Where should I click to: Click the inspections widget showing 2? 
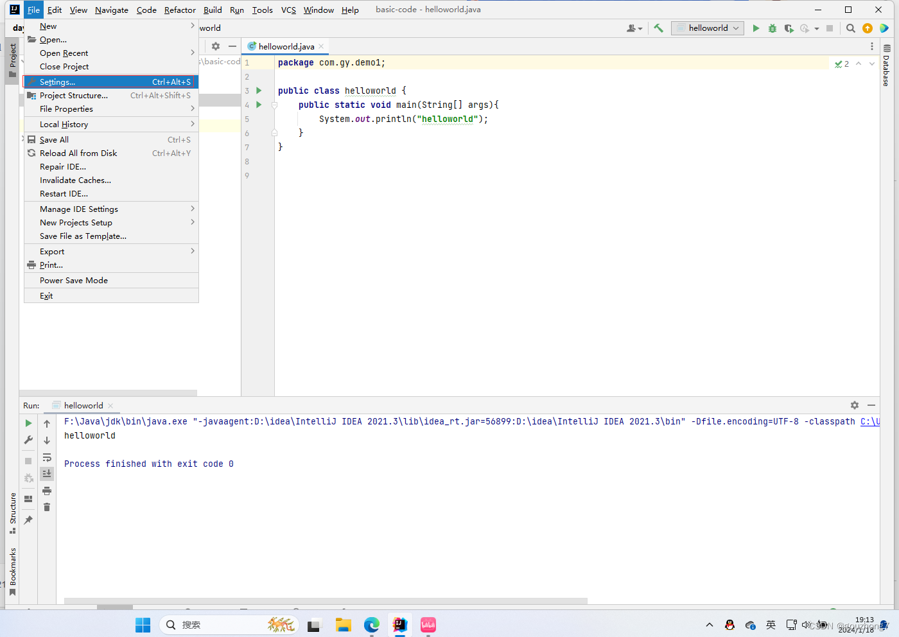(x=842, y=64)
